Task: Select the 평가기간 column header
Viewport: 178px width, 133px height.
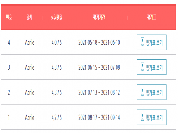Action: 99,18
